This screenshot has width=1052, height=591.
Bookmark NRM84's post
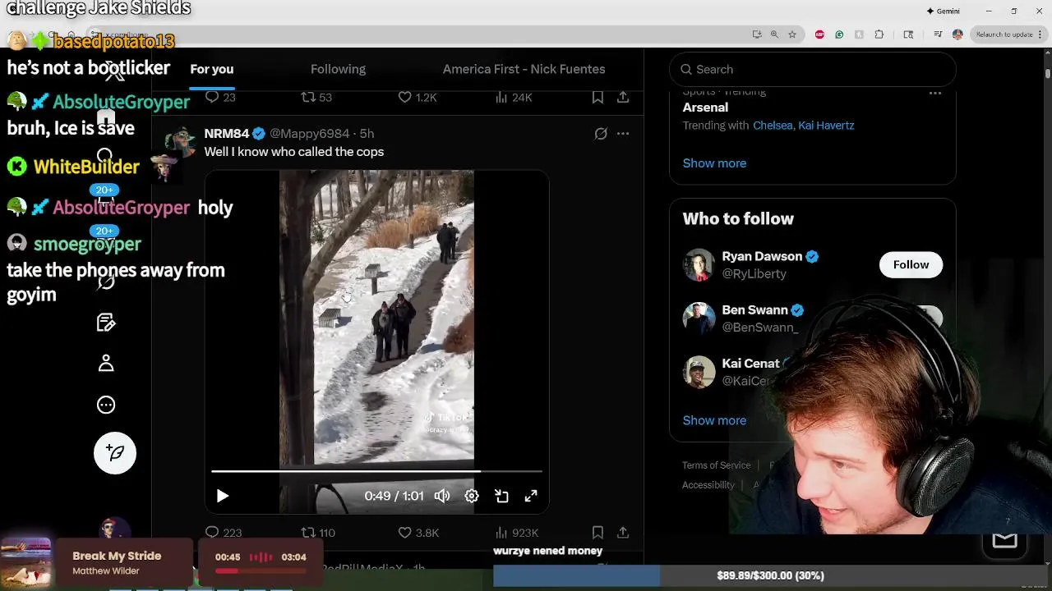(598, 533)
